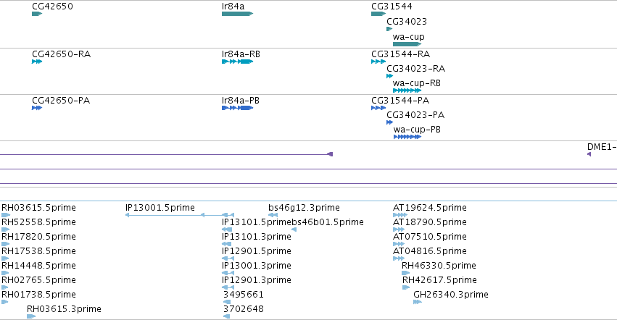Select the GH26340.3prime EST glyph
The width and height of the screenshot is (617, 320).
click(x=418, y=302)
